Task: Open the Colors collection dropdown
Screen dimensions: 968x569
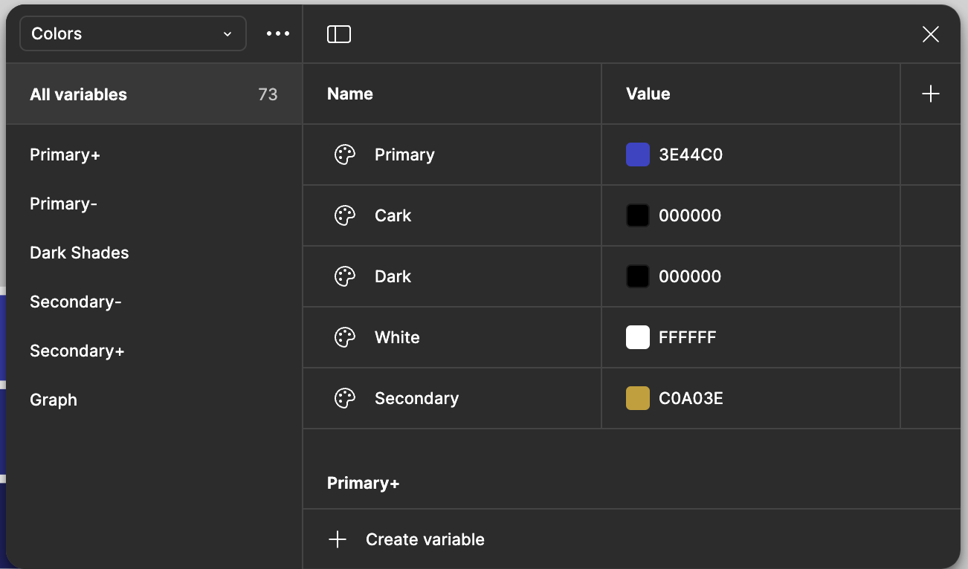Action: pyautogui.click(x=132, y=33)
